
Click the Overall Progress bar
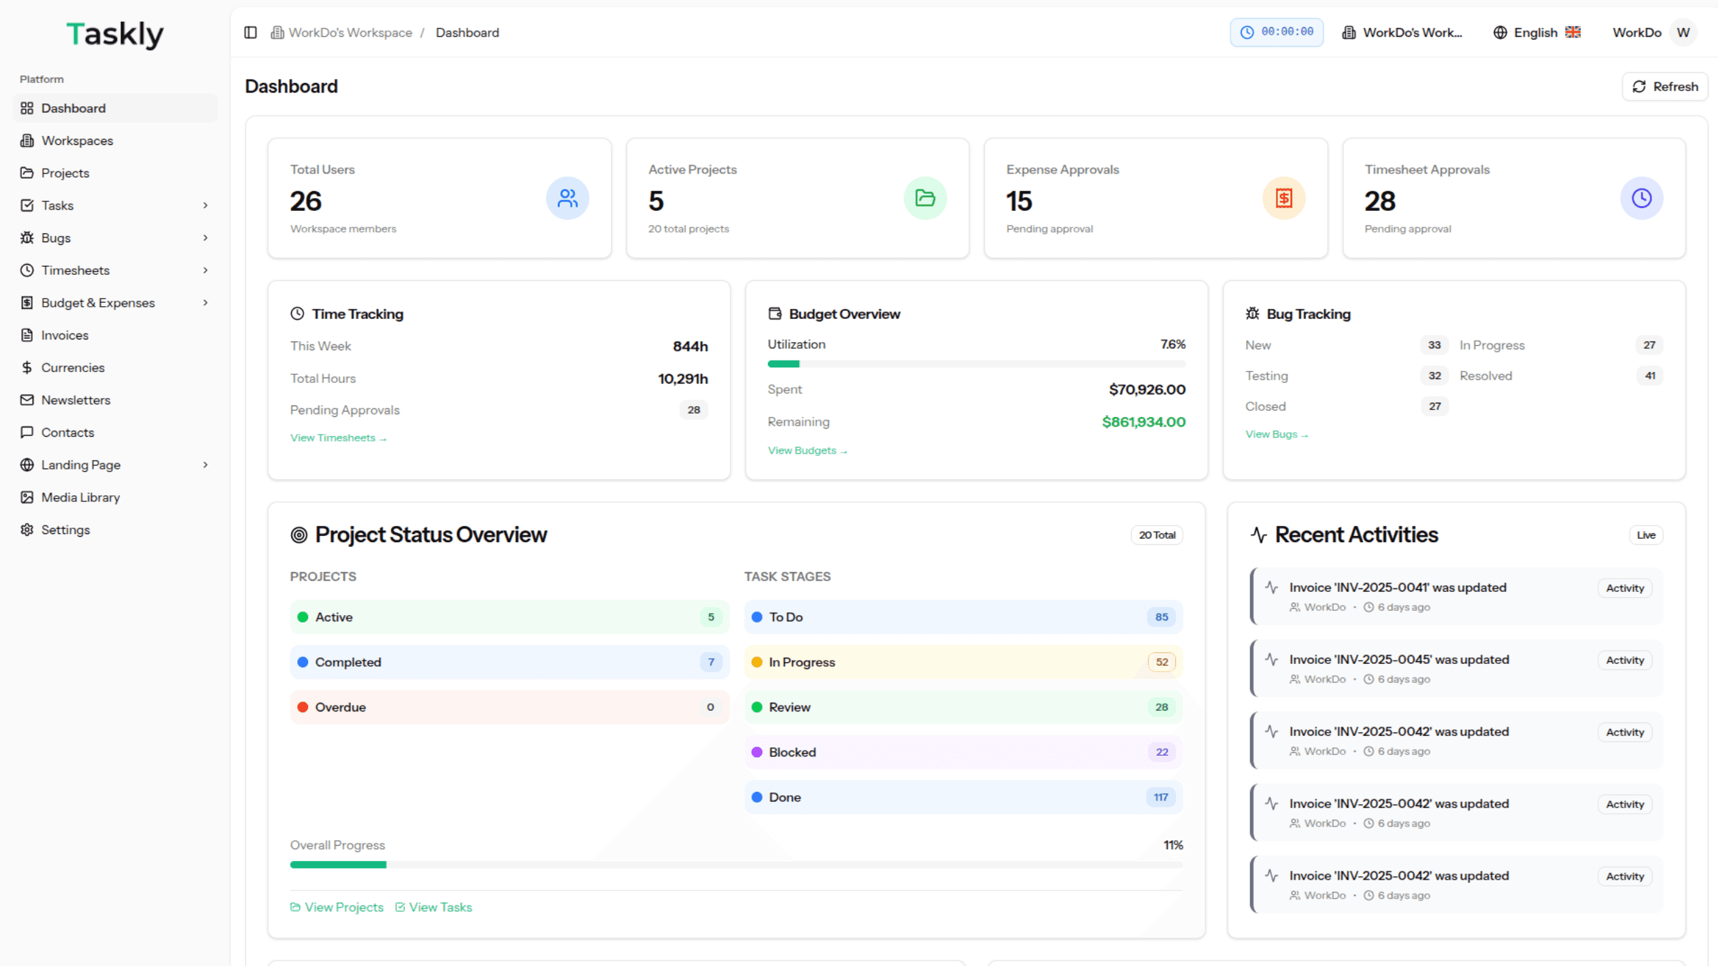pos(736,865)
